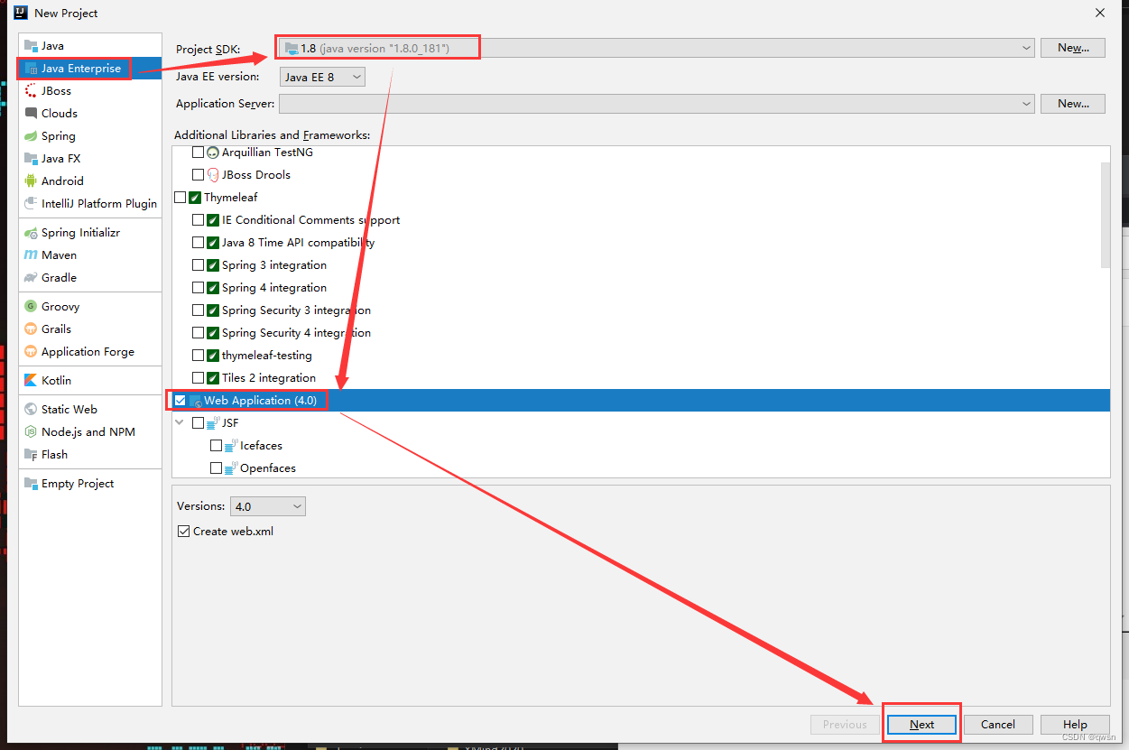Image resolution: width=1129 pixels, height=750 pixels.
Task: Click the Maven icon
Action: (32, 255)
